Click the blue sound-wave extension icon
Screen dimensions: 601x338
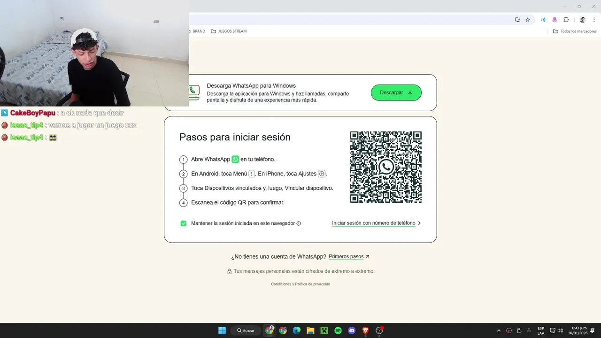[x=543, y=20]
